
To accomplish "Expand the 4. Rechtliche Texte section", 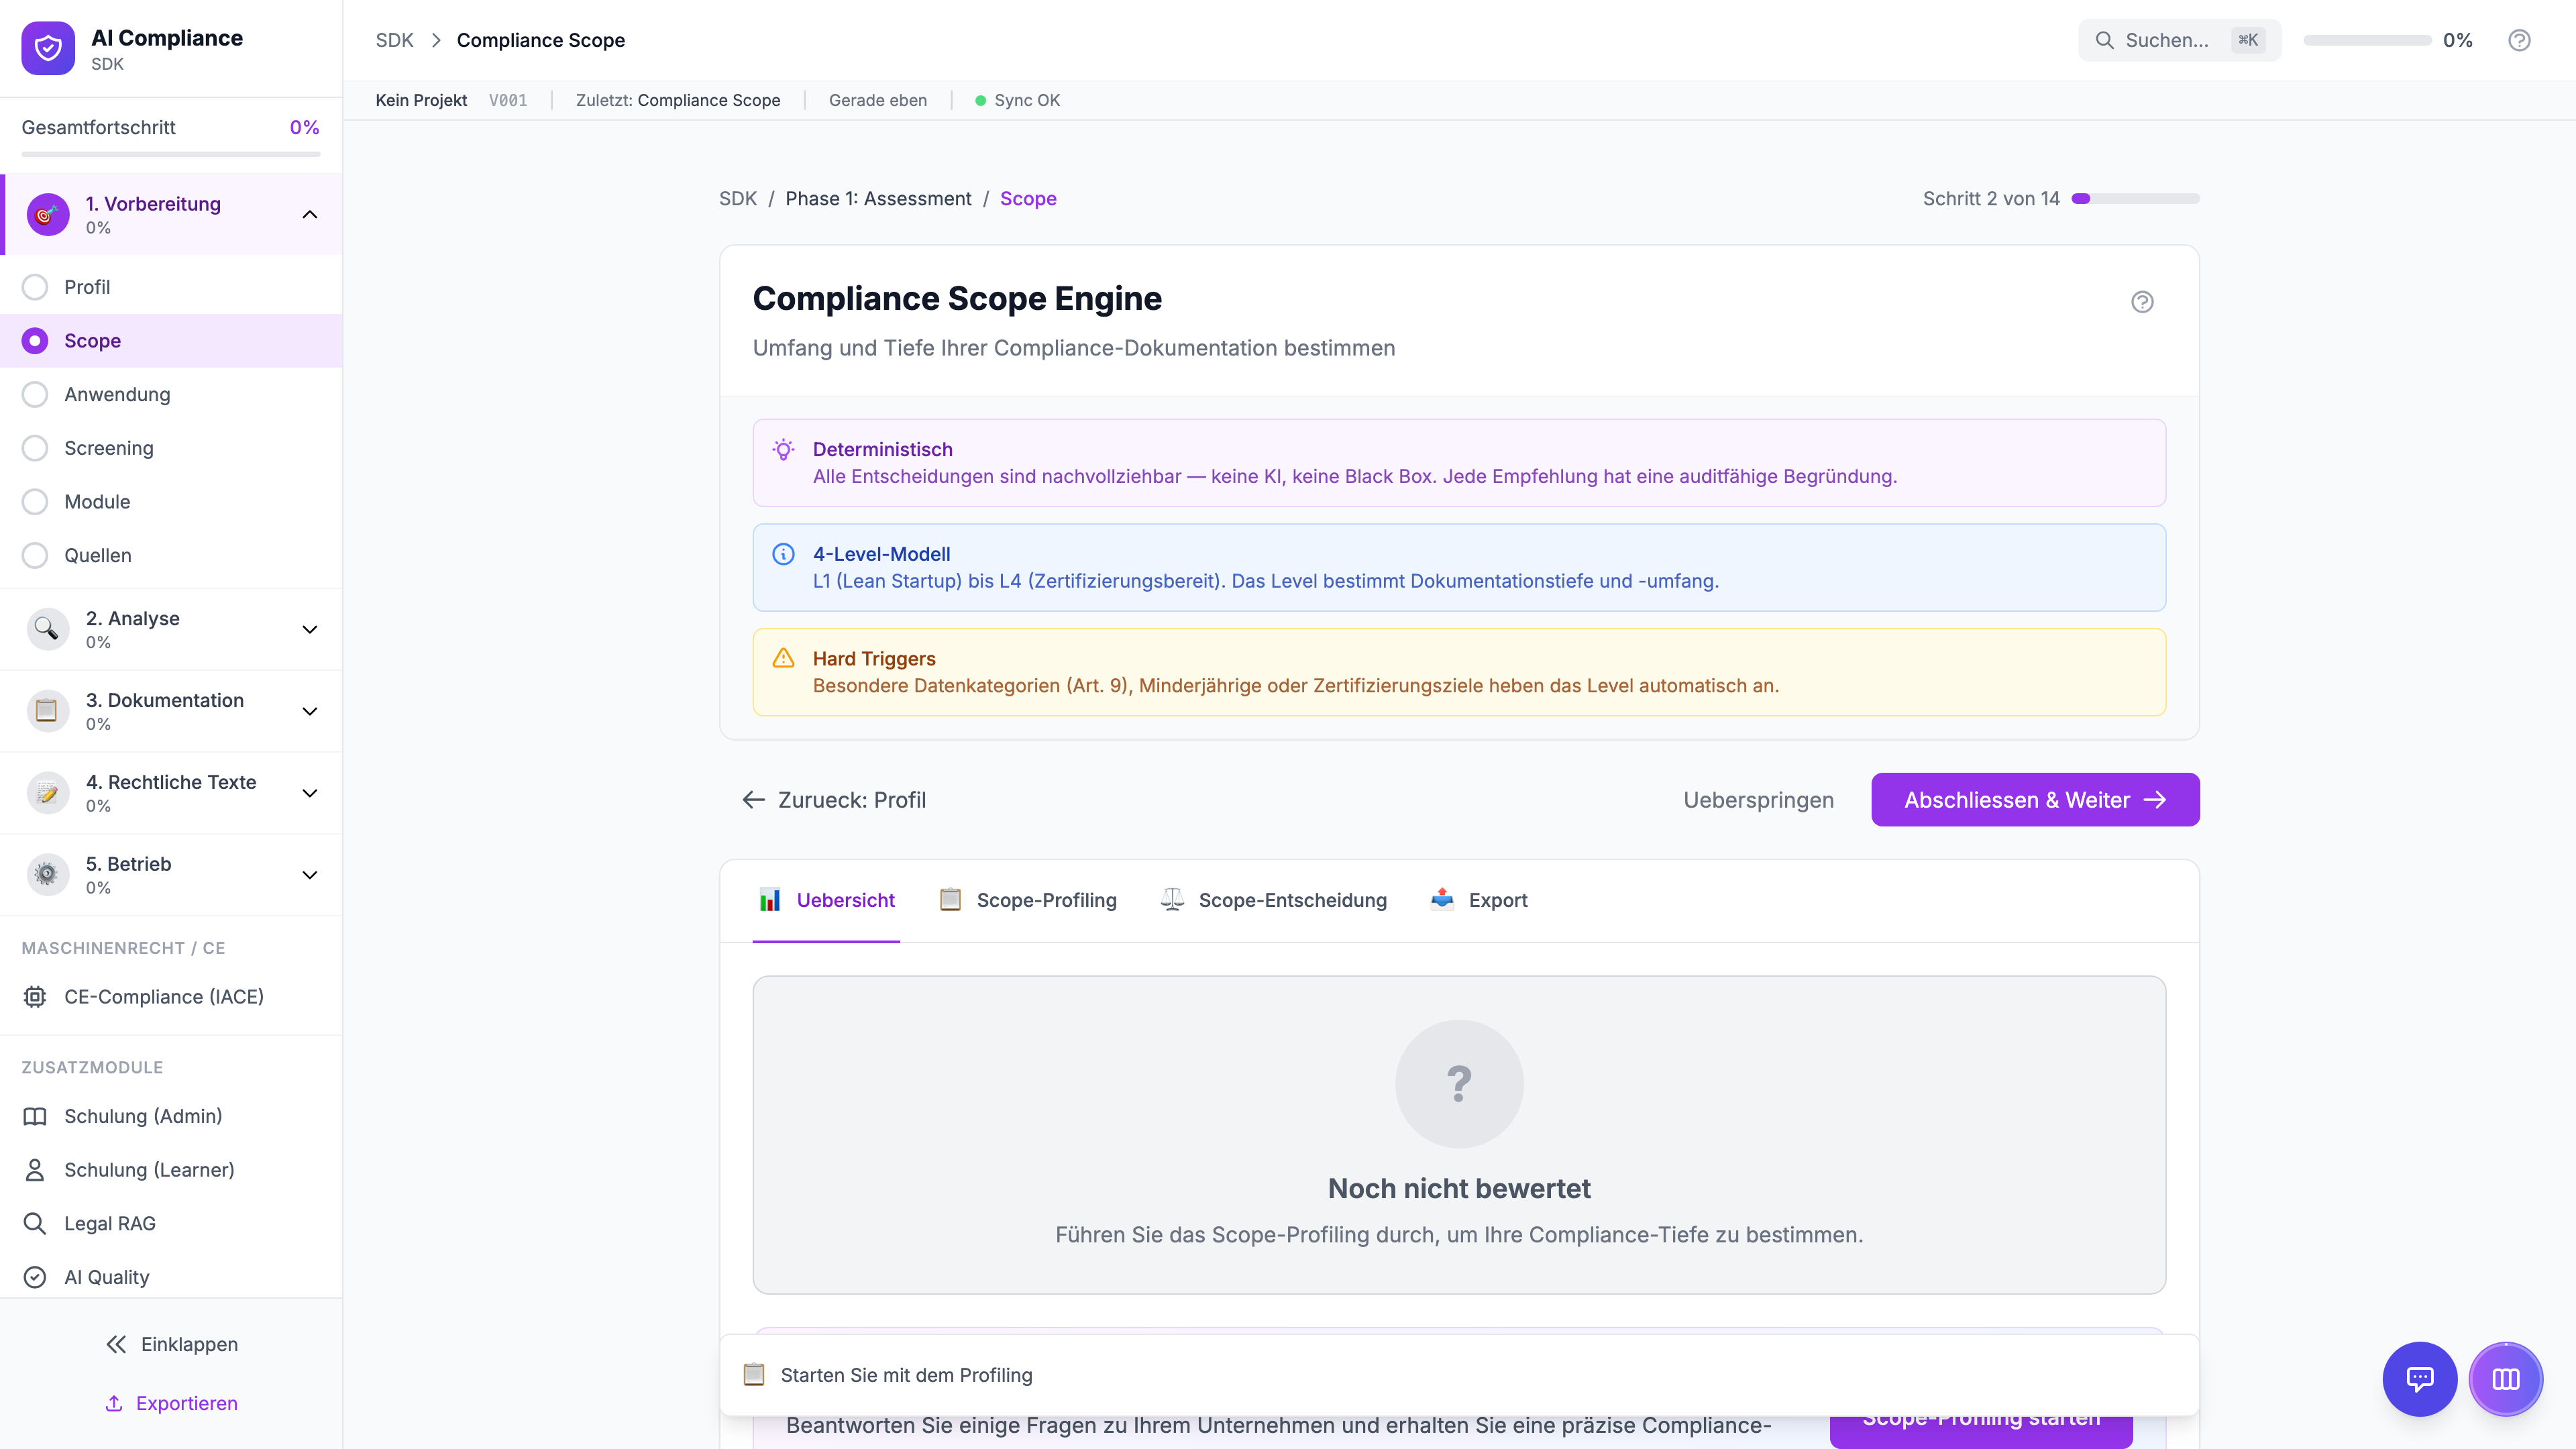I will pos(310,793).
